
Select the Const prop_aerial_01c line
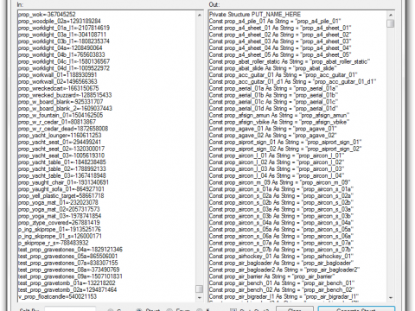pos(273,102)
